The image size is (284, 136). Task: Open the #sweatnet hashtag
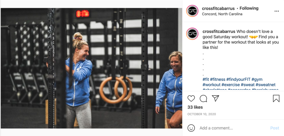(265, 85)
